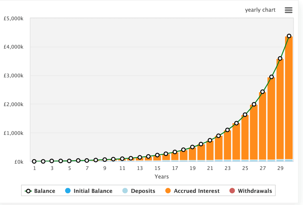The image size is (303, 205).
Task: Hide the Initial Balance legend series
Action: click(x=93, y=191)
